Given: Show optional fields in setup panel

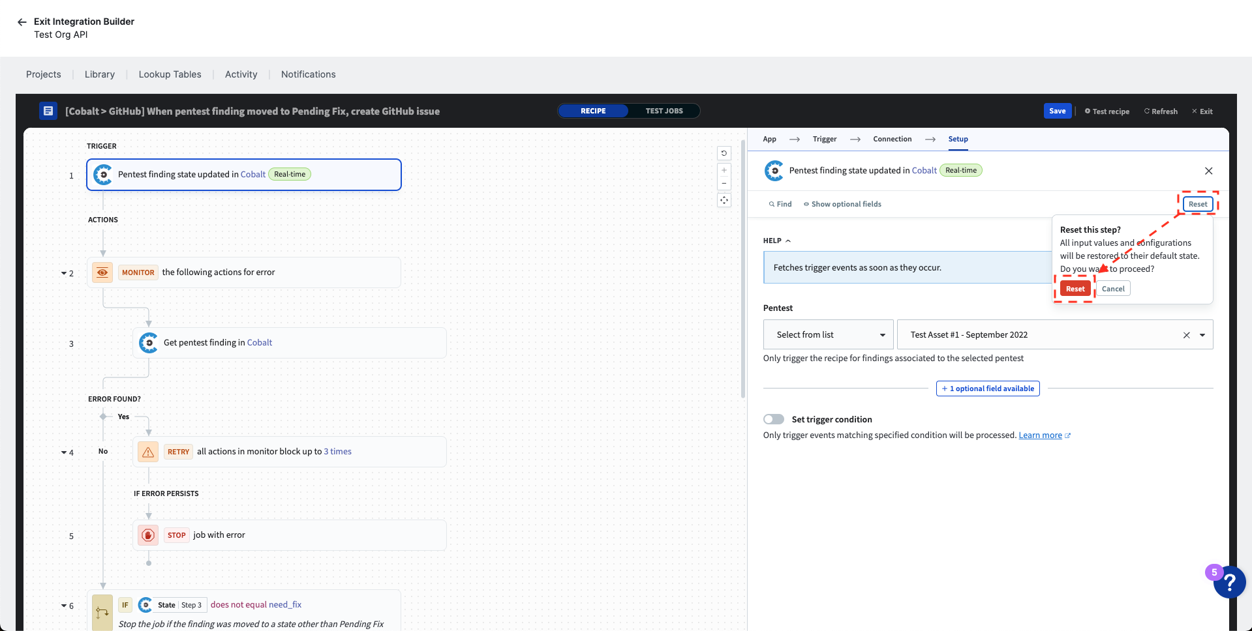Looking at the screenshot, I should tap(842, 204).
